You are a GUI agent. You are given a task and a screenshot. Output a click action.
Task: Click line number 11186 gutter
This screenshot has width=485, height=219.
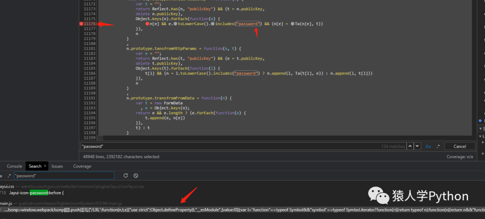coord(89,73)
